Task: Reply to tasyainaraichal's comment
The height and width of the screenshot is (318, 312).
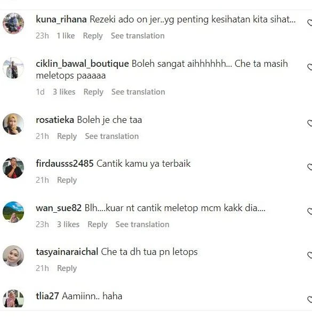Action: (x=67, y=268)
